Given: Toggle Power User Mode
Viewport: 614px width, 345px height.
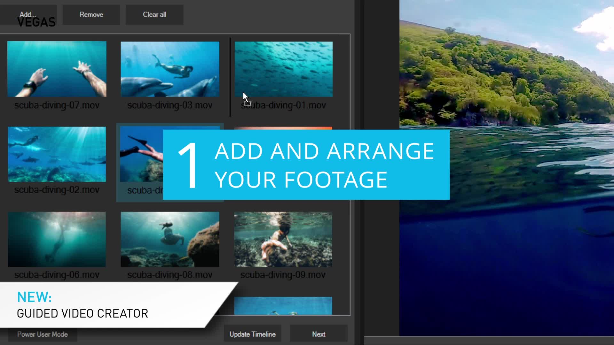Looking at the screenshot, I should pyautogui.click(x=42, y=334).
